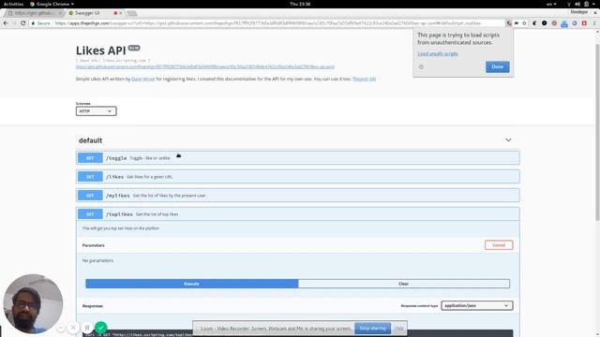Open Response content type application/json dropdown
Screen dimensions: 600x337
[x=477, y=306]
